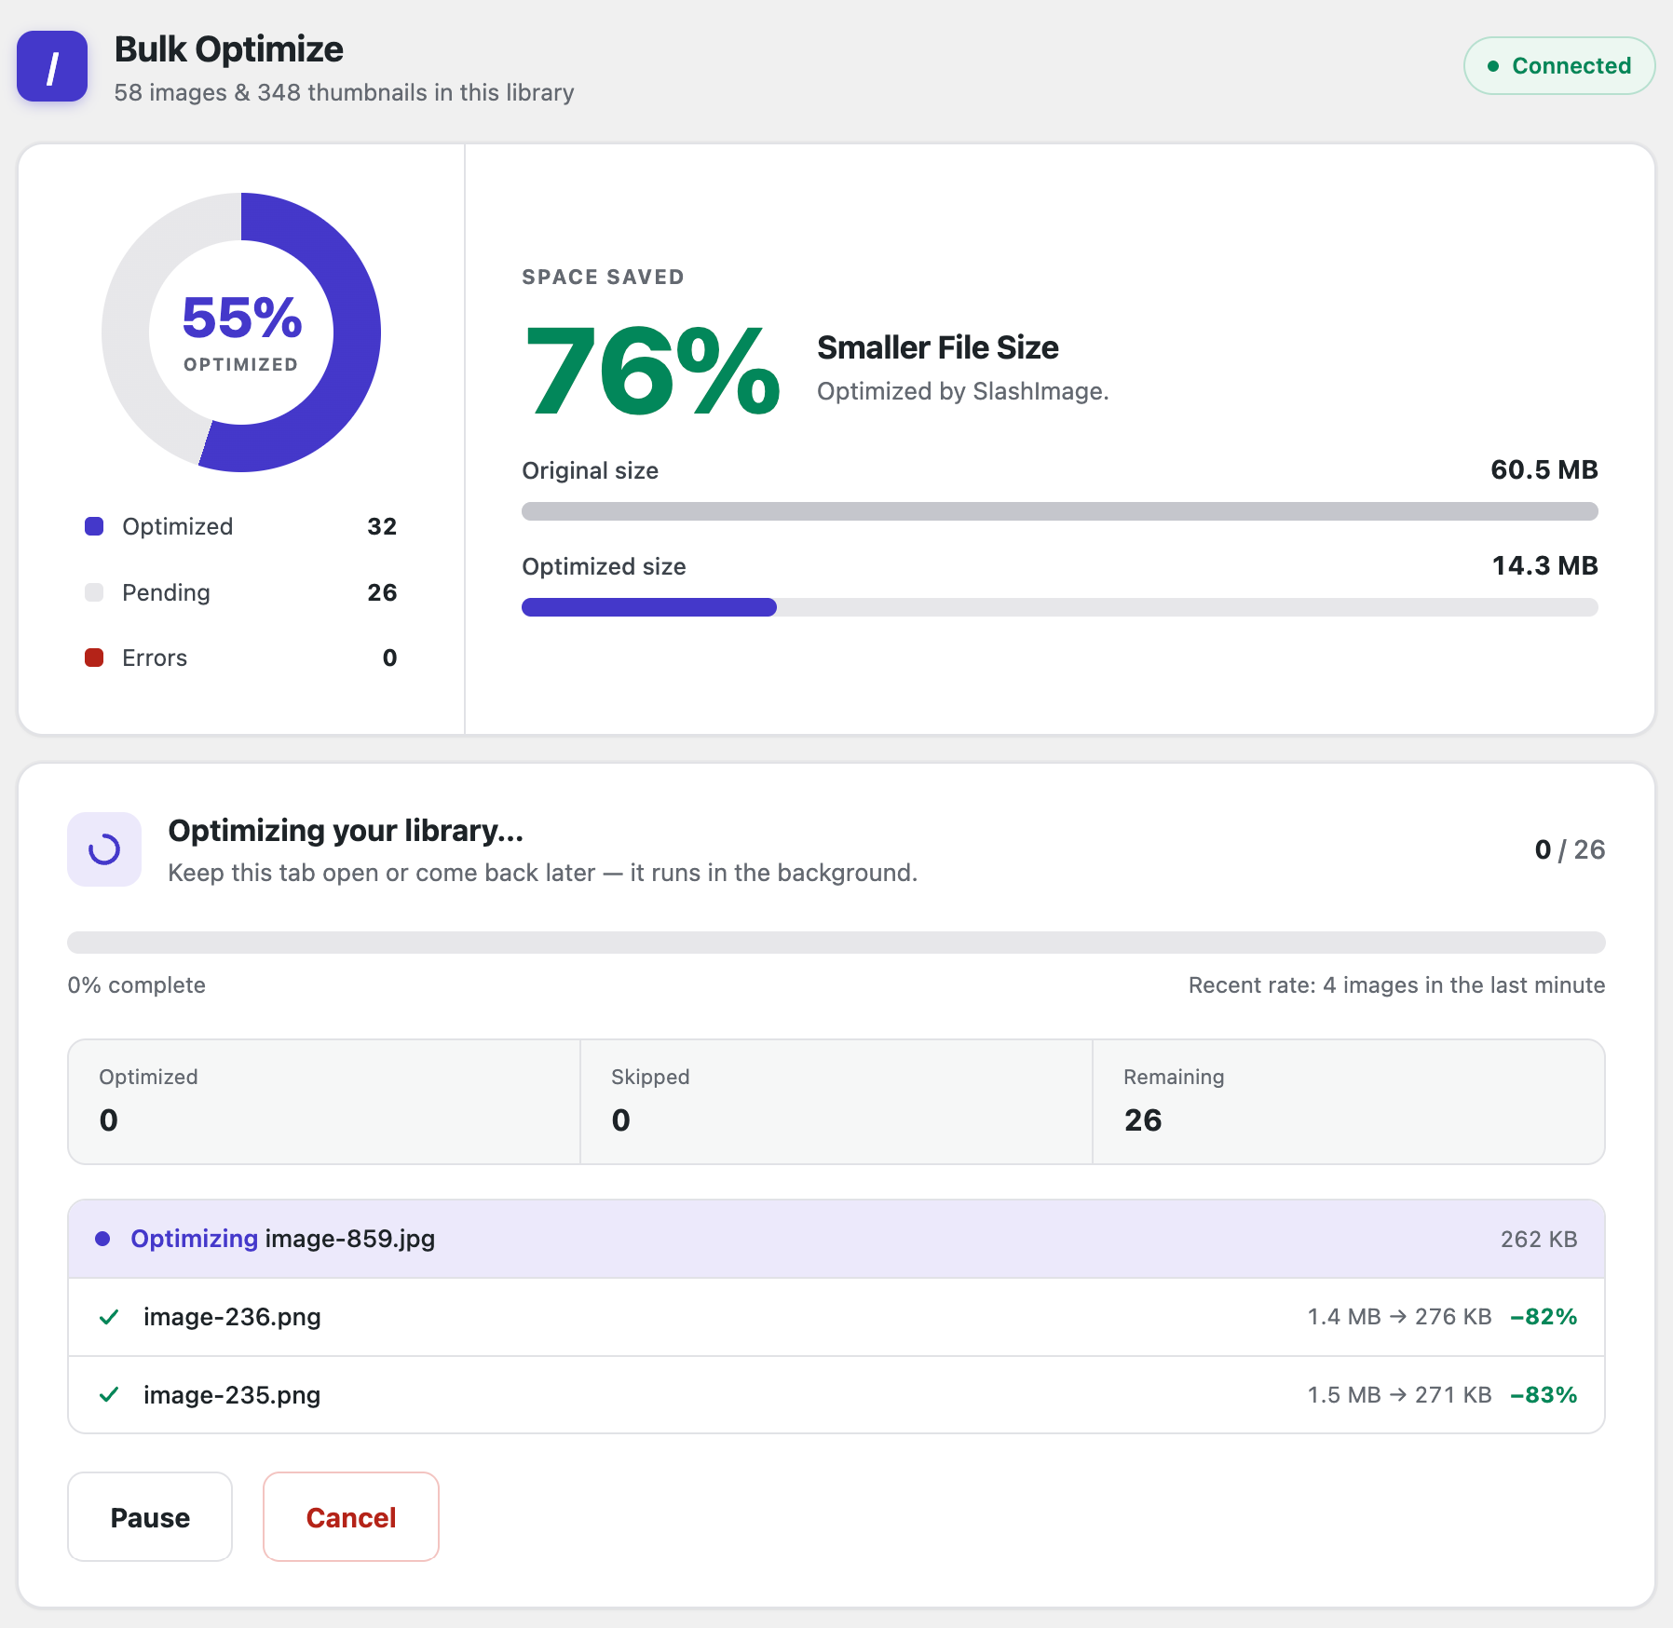Viewport: 1673px width, 1628px height.
Task: Click the -82% savings value
Action: pos(1544,1317)
